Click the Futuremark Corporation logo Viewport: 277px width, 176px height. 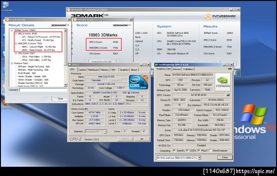pyautogui.click(x=221, y=17)
